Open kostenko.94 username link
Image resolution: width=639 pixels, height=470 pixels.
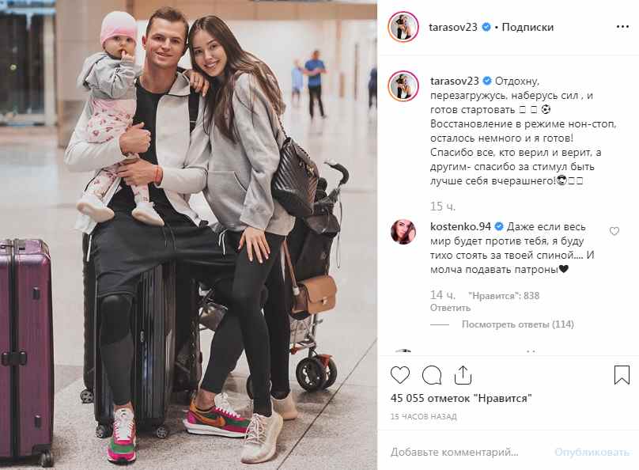pos(460,226)
